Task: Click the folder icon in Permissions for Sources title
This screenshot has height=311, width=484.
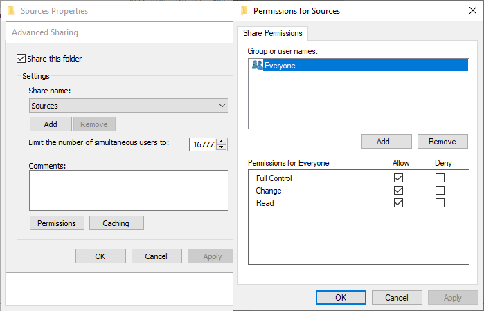Action: pos(244,11)
